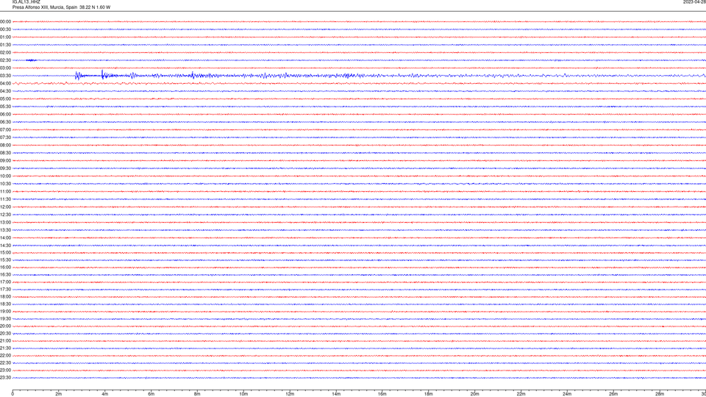Click the 20m tick label on the axis
The image size is (706, 397).
[x=474, y=394]
